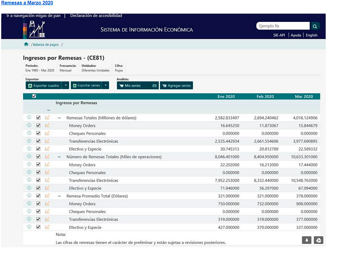Toggle the select-all checkbox in table header
337x254 pixels.
[34, 96]
